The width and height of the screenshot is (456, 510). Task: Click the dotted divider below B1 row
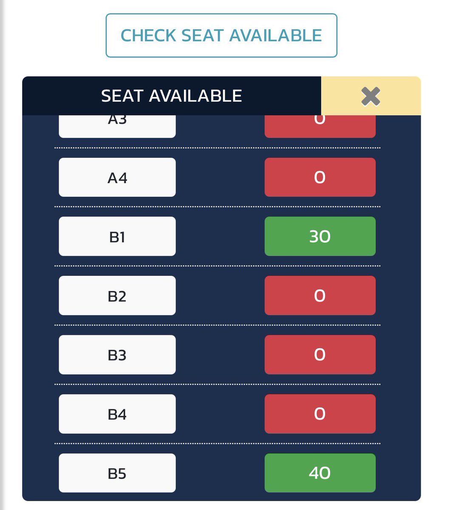click(217, 266)
